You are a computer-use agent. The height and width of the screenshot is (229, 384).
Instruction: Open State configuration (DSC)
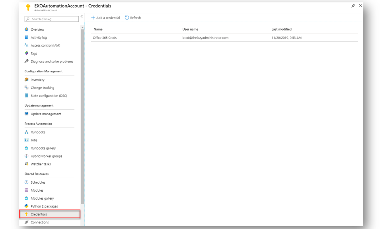point(49,96)
